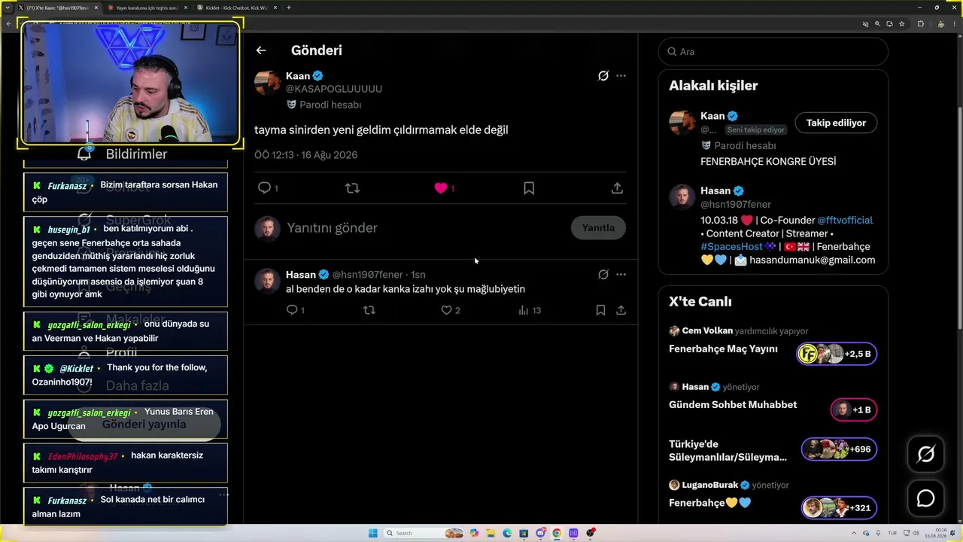Click 'Takip ediyor' button for Kaan
Image resolution: width=963 pixels, height=542 pixels.
coord(836,123)
